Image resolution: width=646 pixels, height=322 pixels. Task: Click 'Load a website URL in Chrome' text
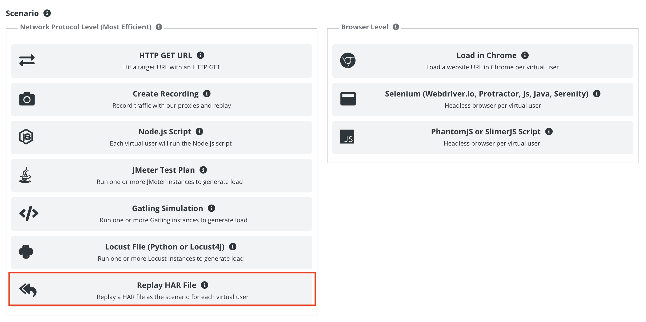point(492,67)
